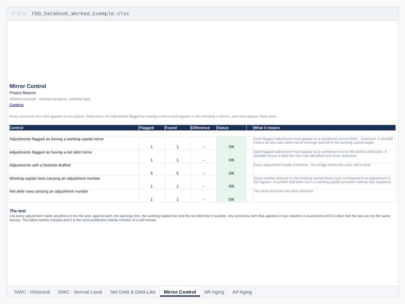Click the What it means header
Screen dimensions: 405x304
pos(324,128)
